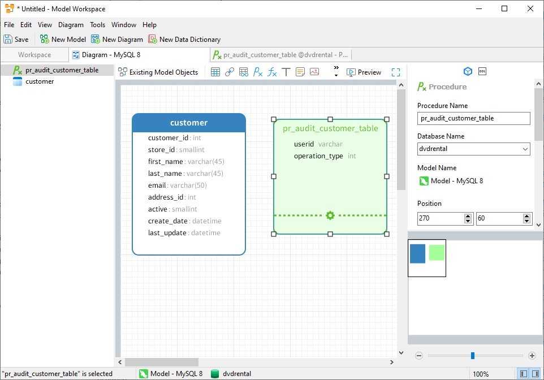Screen dimensions: 544x380
Task: Increase the Position 60 value
Action: click(x=526, y=216)
